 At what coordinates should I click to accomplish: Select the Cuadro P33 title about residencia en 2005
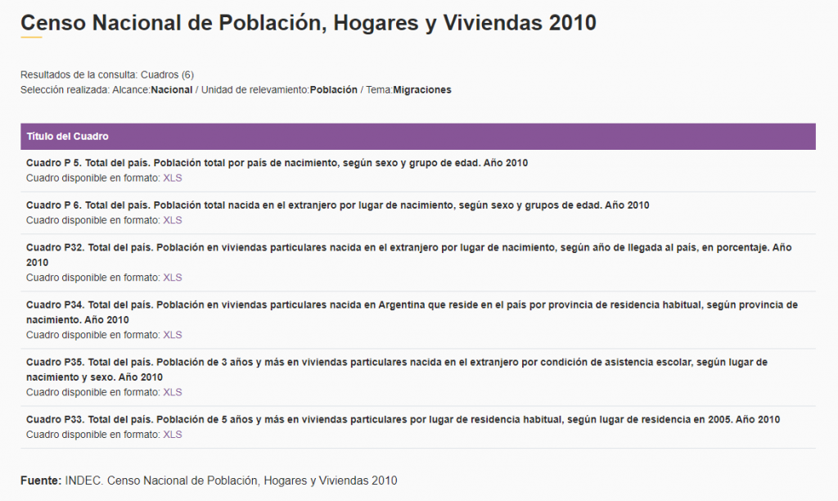coord(403,420)
